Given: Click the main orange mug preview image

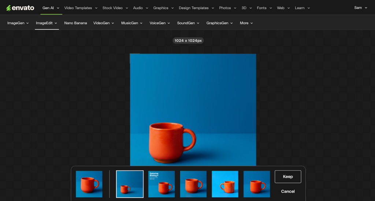Looking at the screenshot, I should coord(193,110).
